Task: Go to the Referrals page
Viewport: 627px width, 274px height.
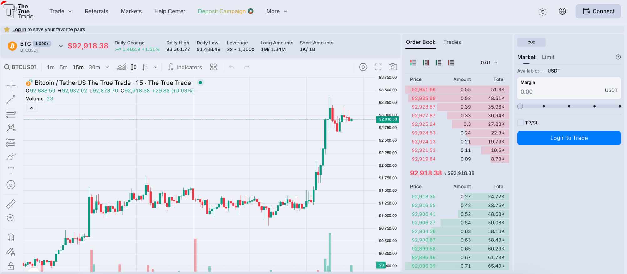Action: click(96, 11)
